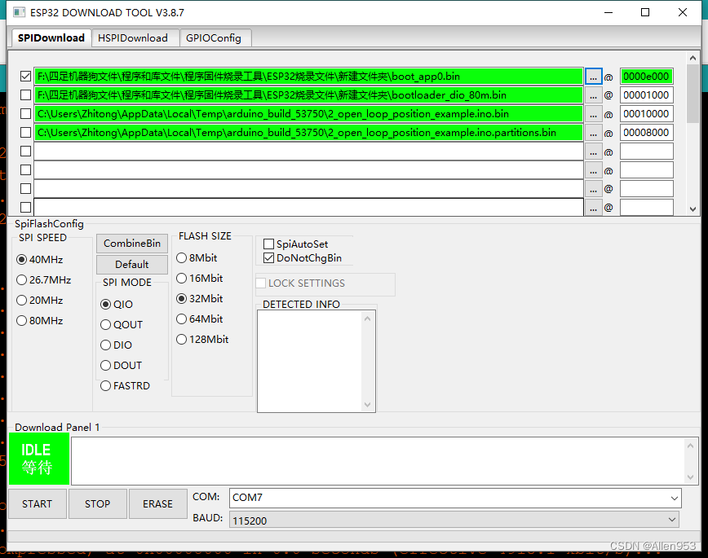Screen dimensions: 708x558
Task: Click the boot_app0.bin file path field
Action: (309, 77)
